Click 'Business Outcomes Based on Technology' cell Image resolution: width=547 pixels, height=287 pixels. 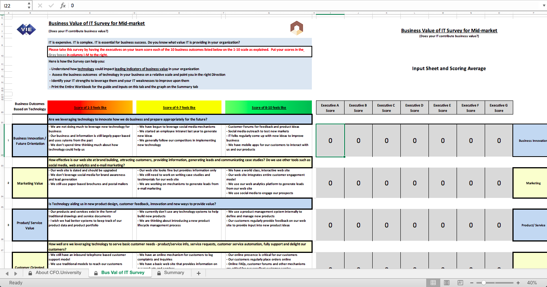[x=30, y=107]
